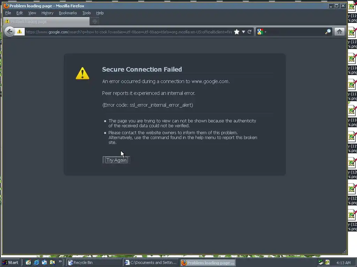Launch Internet Explorer from quick launch
This screenshot has width=357, height=267.
(x=36, y=262)
